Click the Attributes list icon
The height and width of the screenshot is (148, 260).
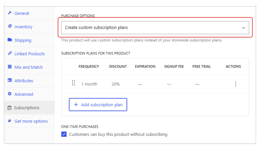click(10, 80)
